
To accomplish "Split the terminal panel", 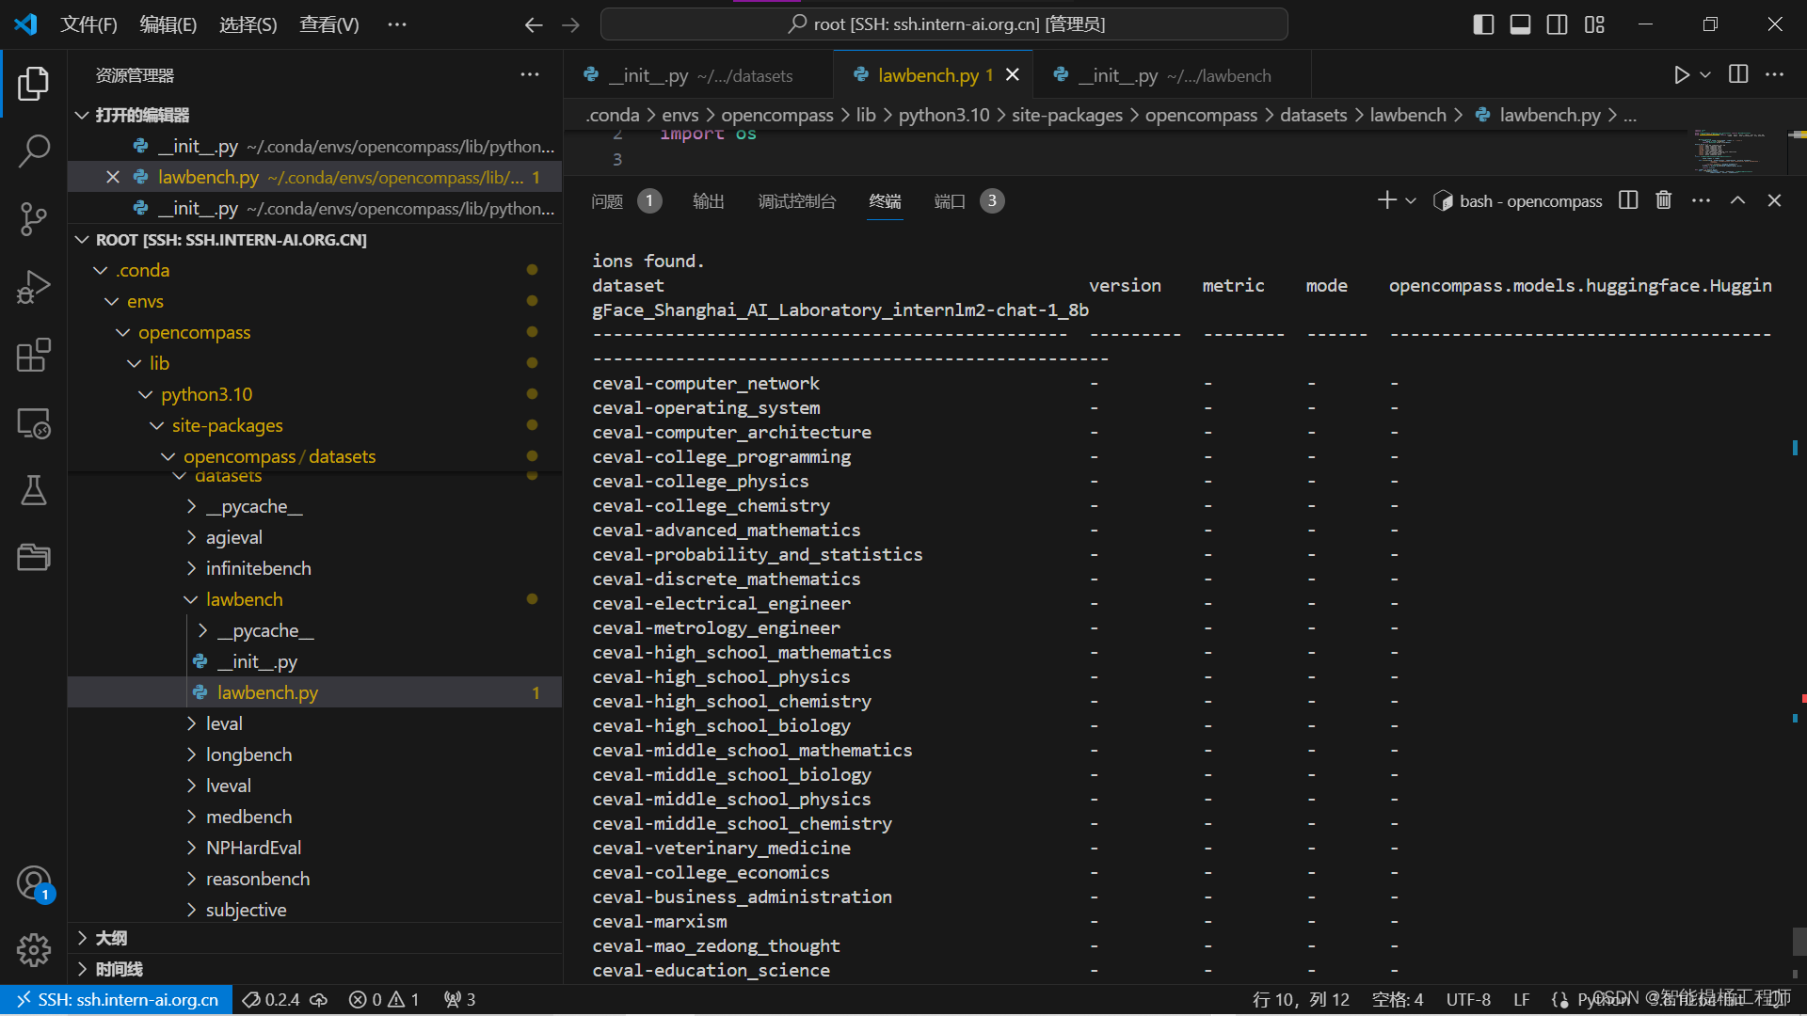I will (x=1628, y=200).
